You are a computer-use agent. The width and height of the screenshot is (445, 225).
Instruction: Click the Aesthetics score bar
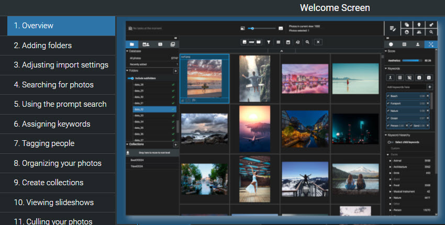click(412, 60)
